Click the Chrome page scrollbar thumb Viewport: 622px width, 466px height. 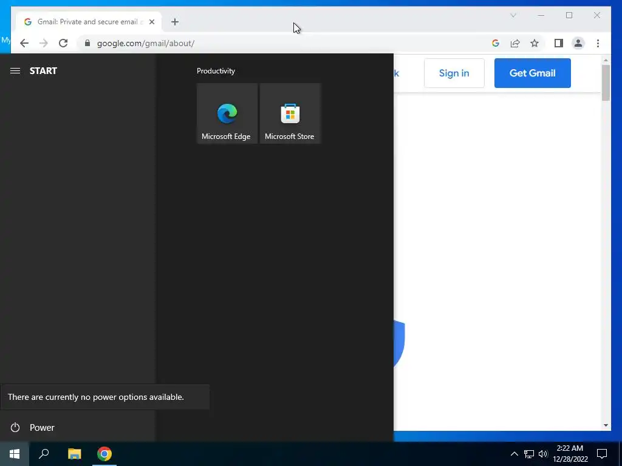(606, 83)
